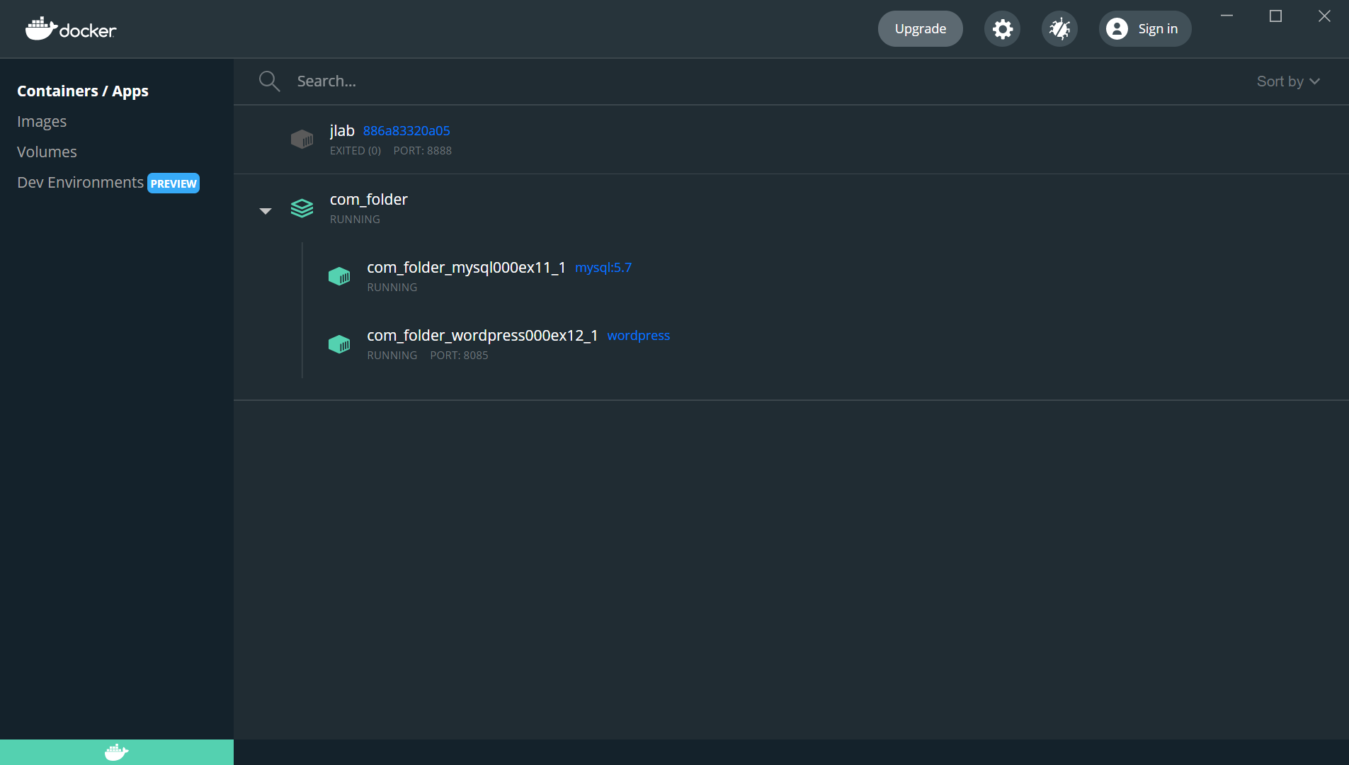Collapse the com_folder app group

[x=266, y=211]
